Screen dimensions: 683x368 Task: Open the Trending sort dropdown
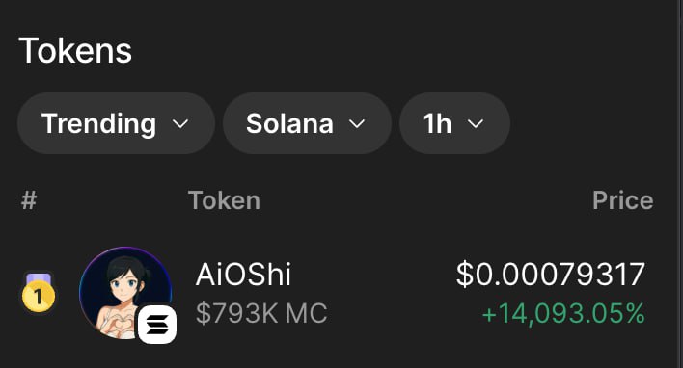click(116, 123)
